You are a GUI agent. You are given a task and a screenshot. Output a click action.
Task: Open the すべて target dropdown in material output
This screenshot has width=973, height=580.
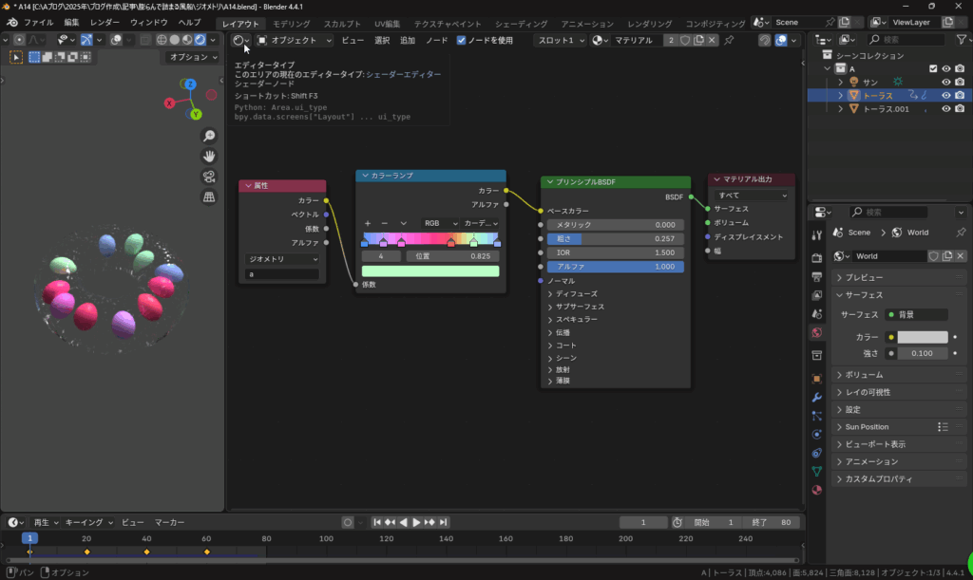pos(752,196)
